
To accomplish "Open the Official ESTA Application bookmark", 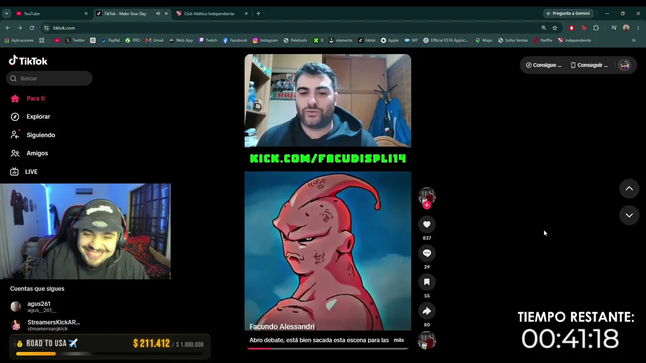I will pos(446,40).
